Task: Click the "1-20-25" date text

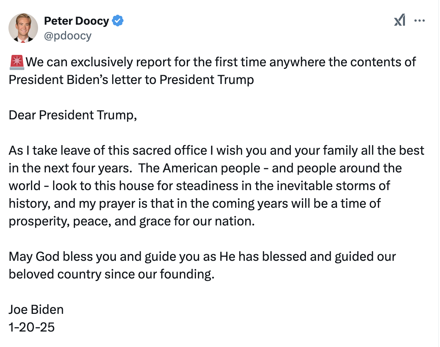Action: pos(32,327)
